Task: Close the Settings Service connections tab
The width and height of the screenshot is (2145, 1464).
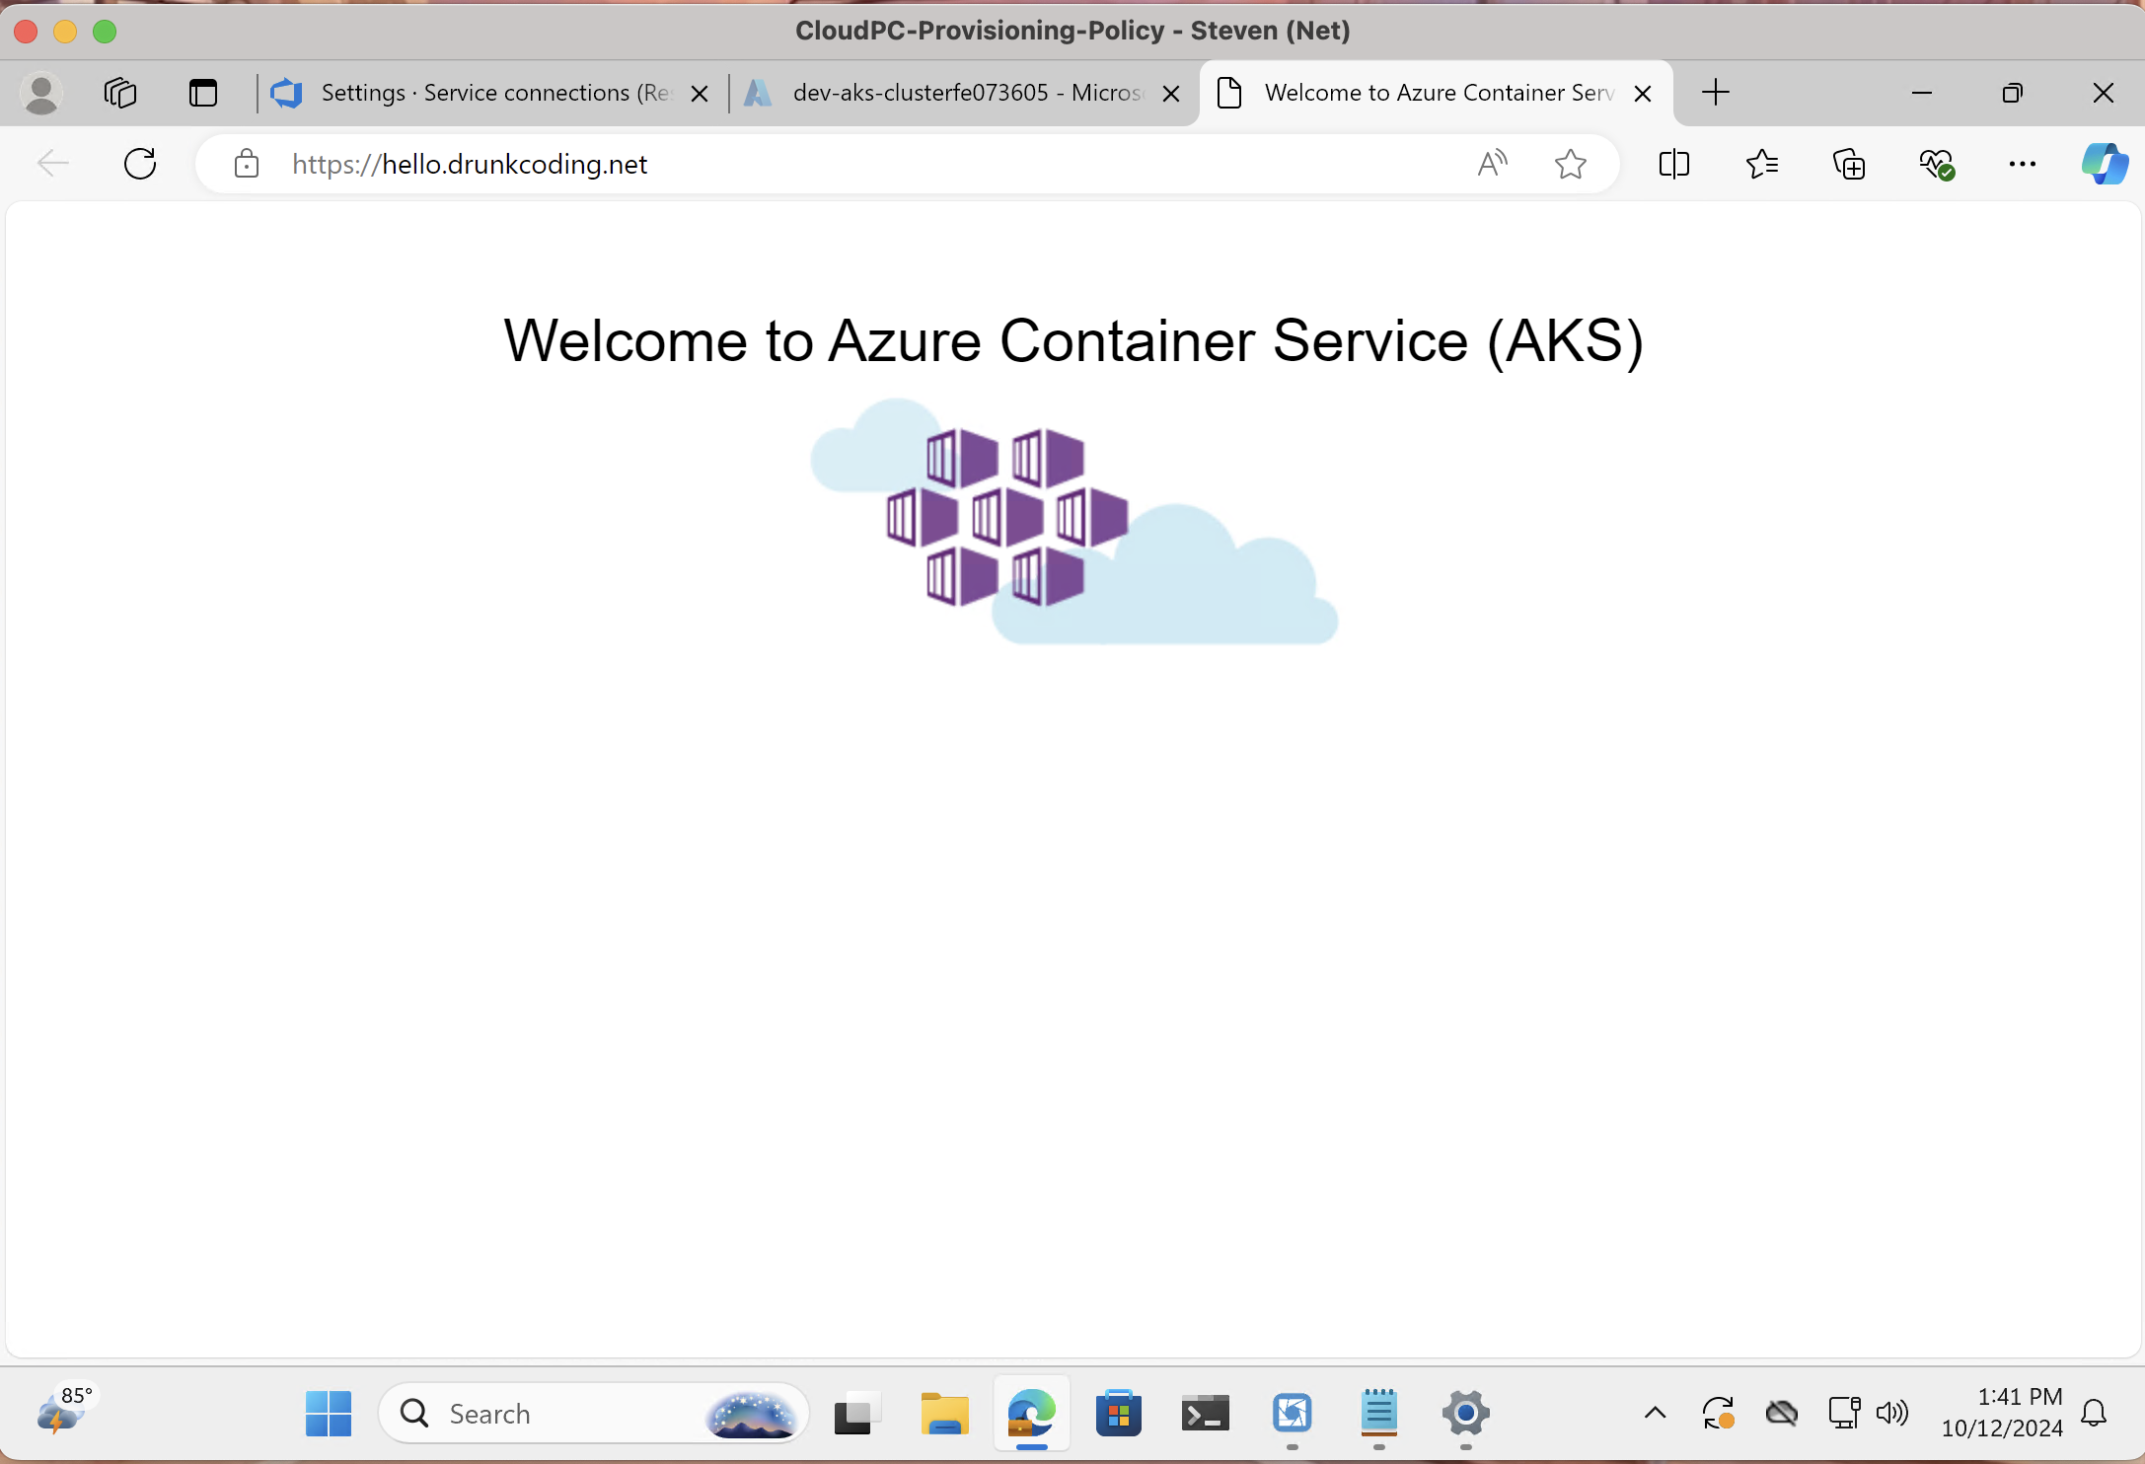Action: [x=700, y=94]
